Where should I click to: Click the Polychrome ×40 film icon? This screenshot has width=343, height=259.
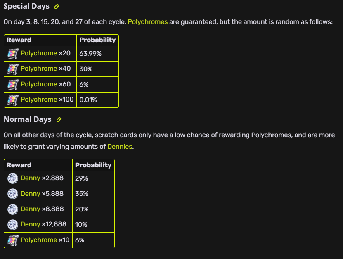coord(13,69)
